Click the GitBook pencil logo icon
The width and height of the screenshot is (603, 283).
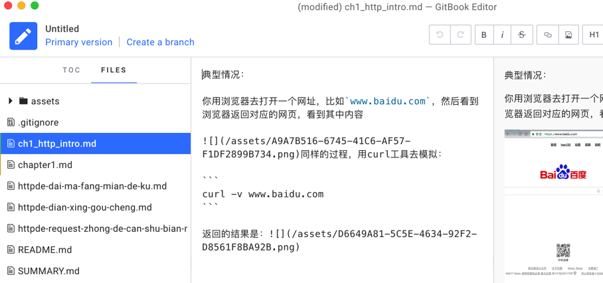tap(23, 36)
